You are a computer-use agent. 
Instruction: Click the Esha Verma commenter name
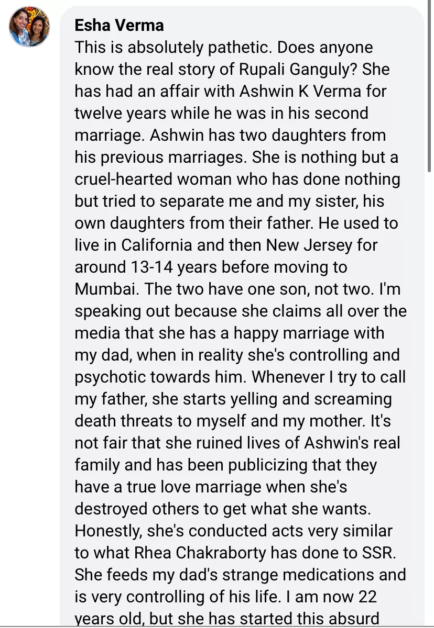click(x=119, y=25)
